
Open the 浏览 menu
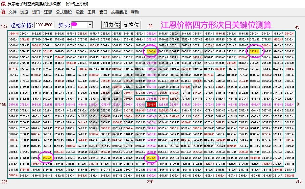[x=24, y=12]
